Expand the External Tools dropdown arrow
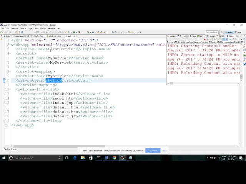This screenshot has width=246, height=184. (x=82, y=32)
